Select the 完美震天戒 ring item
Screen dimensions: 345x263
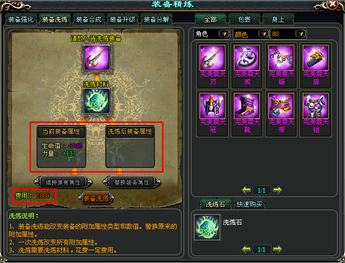click(247, 65)
